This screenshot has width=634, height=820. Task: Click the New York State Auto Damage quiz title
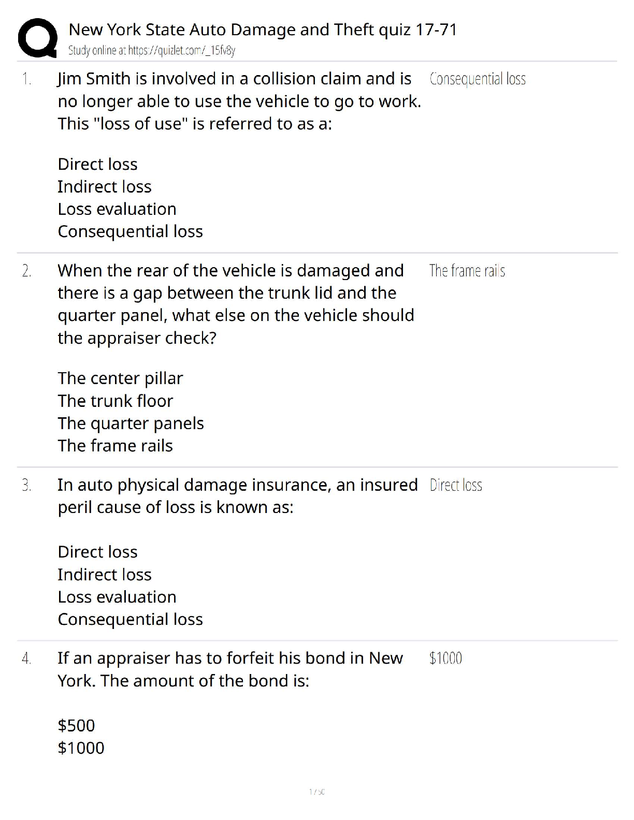[263, 30]
